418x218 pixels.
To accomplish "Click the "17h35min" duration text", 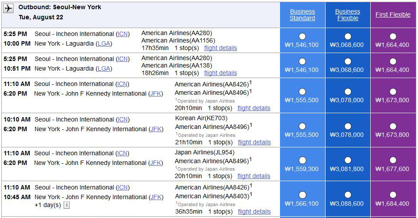I will click(155, 48).
